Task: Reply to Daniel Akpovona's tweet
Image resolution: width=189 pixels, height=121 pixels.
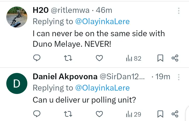Action: [x=37, y=114]
